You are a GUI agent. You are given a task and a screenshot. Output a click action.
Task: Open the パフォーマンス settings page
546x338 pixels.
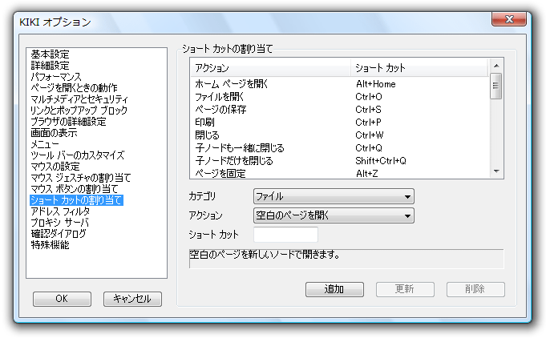[x=55, y=77]
